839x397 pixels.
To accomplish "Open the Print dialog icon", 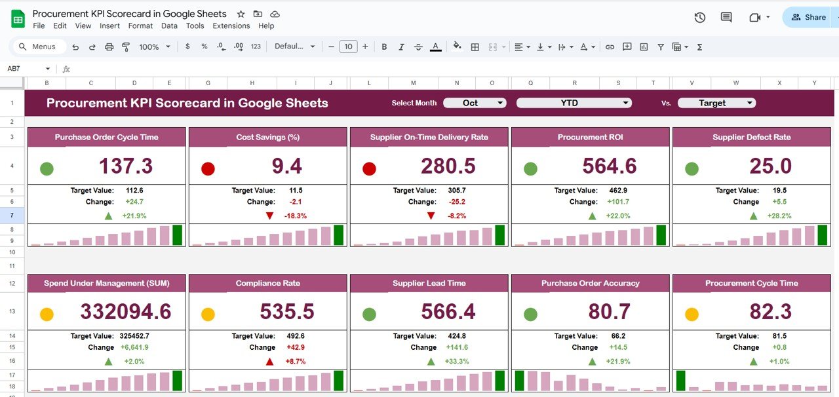I will pyautogui.click(x=109, y=47).
